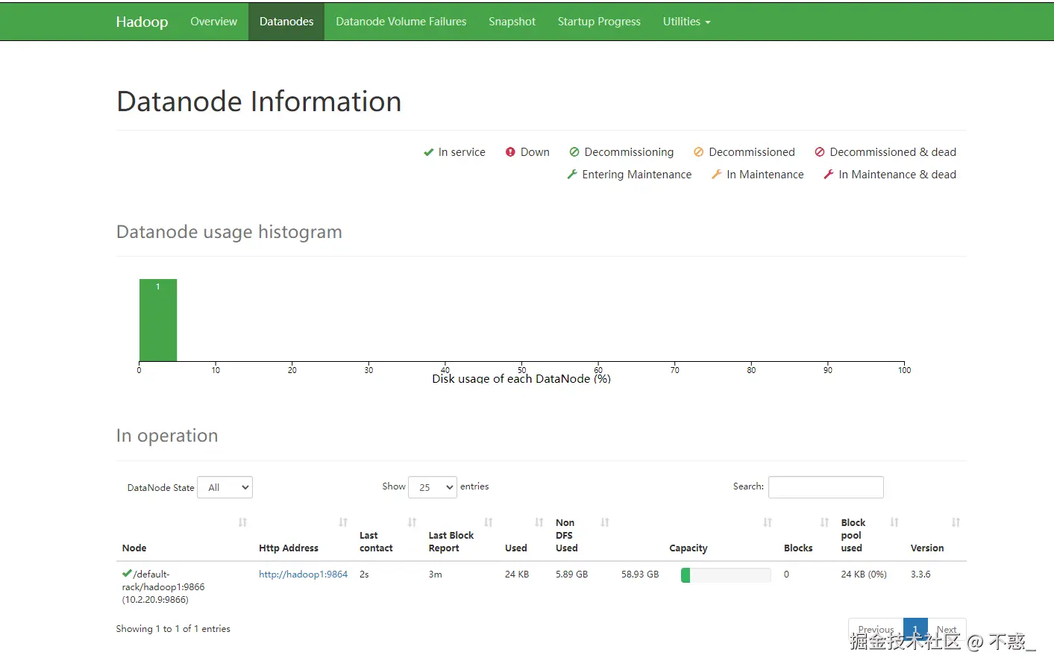
Task: Click the Hadoop brand link
Action: [142, 22]
